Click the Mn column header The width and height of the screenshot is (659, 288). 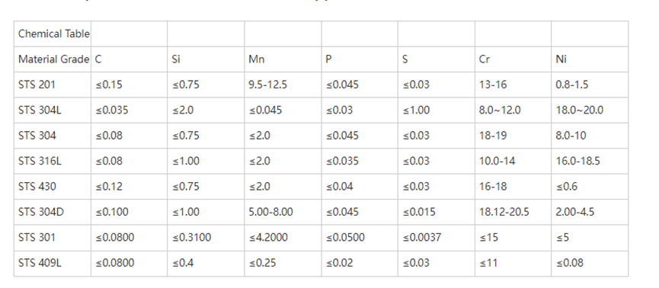coord(283,59)
